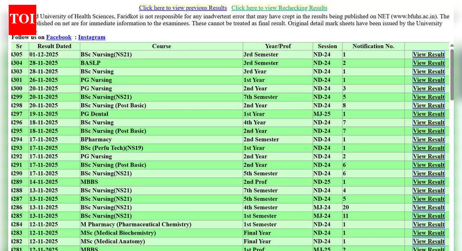Open "Click here to view Rechecking Results"
The height and width of the screenshot is (251, 462).
279,8
